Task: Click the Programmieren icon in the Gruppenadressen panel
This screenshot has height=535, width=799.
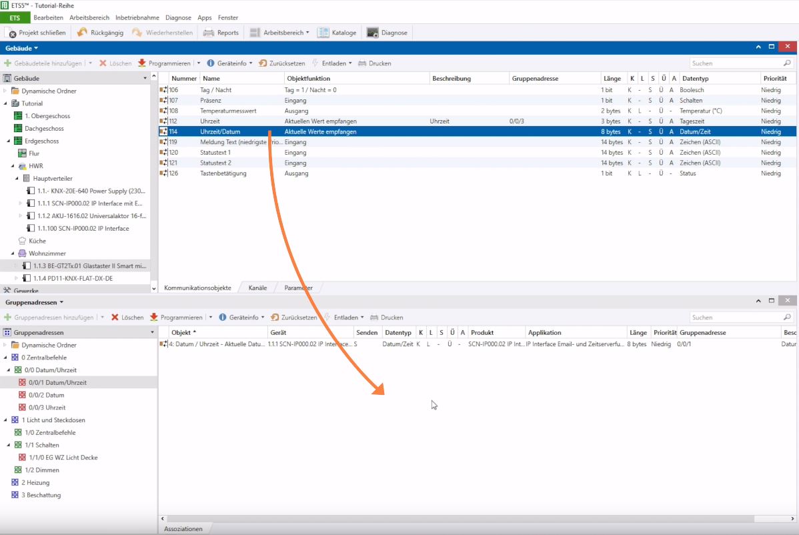Action: [x=154, y=318]
